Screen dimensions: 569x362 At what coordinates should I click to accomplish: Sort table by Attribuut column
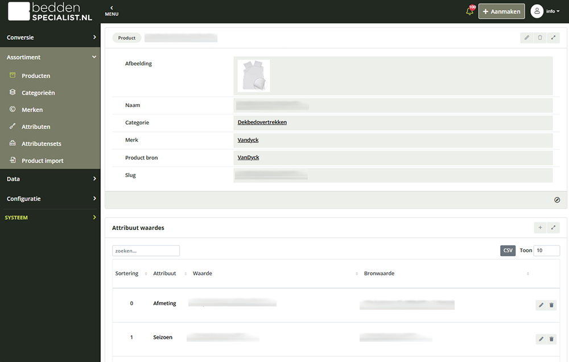[170, 273]
